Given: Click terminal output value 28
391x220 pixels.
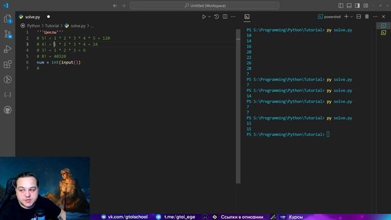Looking at the screenshot, I should click(x=249, y=68).
